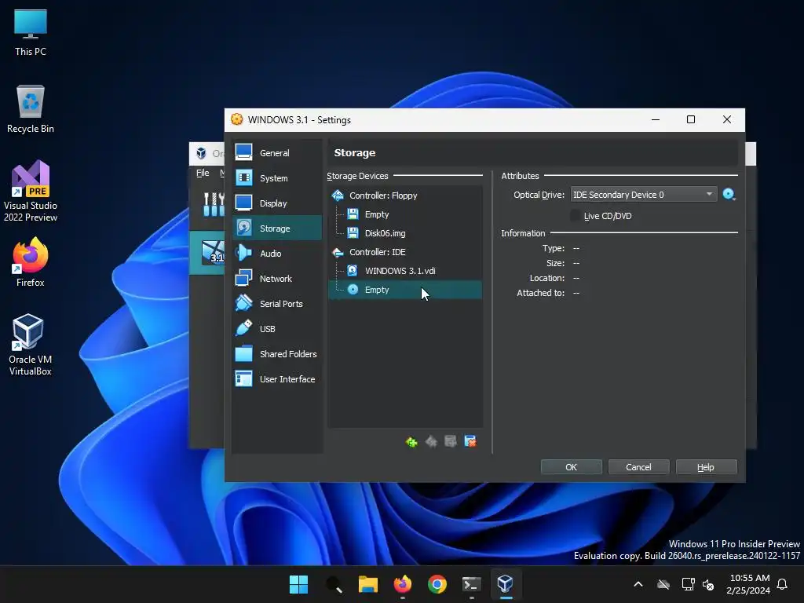Click the Remove Attachment icon
Screen dimensions: 804x603
(x=470, y=441)
